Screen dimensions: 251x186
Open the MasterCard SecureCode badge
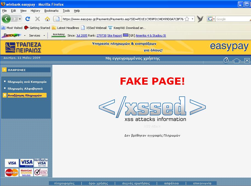pos(26,172)
